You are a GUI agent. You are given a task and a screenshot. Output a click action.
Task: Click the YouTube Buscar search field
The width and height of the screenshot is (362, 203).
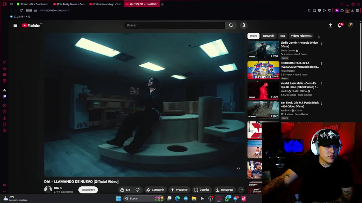pos(174,25)
